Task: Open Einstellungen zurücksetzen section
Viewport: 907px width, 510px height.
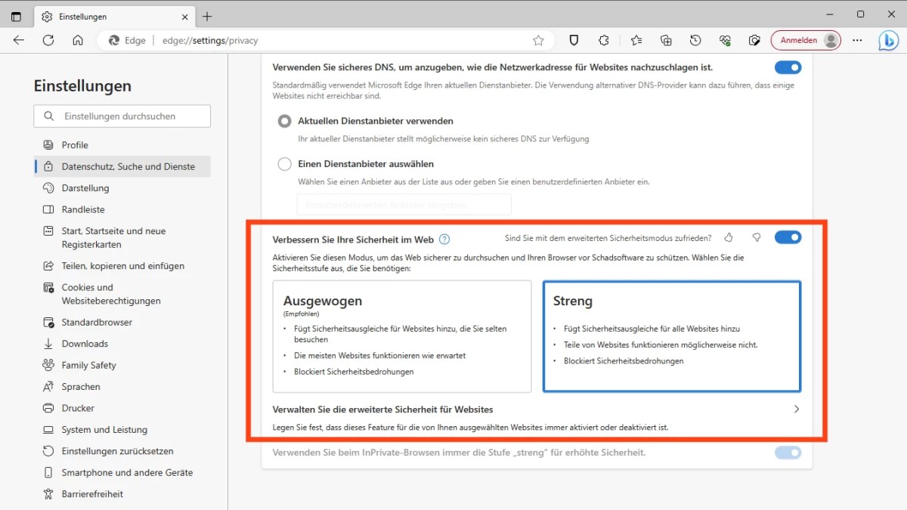Action: (122, 451)
